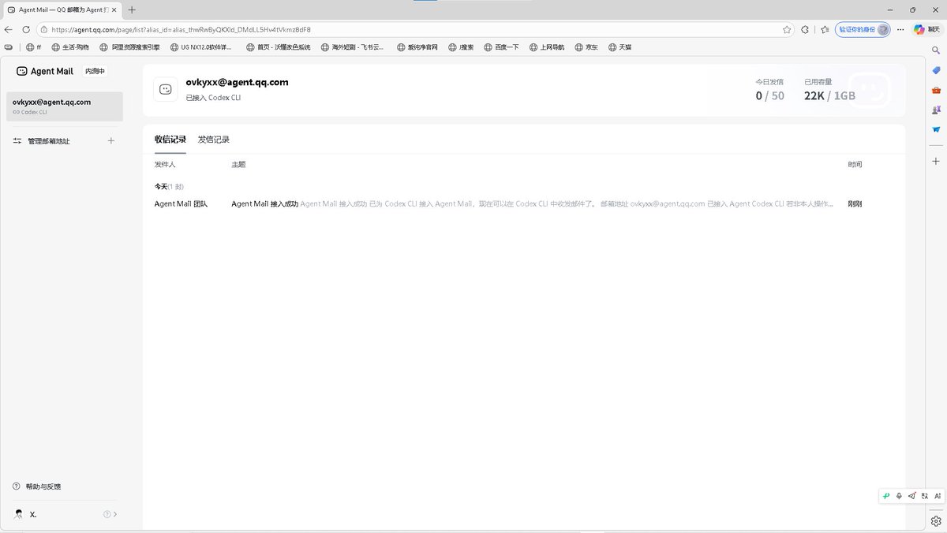
Task: Open bookmark 生活·购物
Action: 70,47
